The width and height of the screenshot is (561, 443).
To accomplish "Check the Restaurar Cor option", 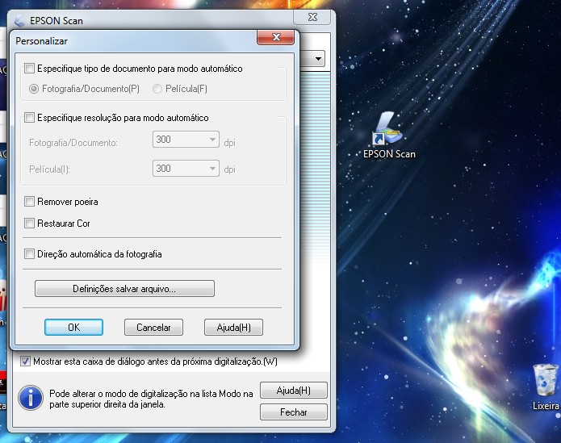I will (29, 224).
